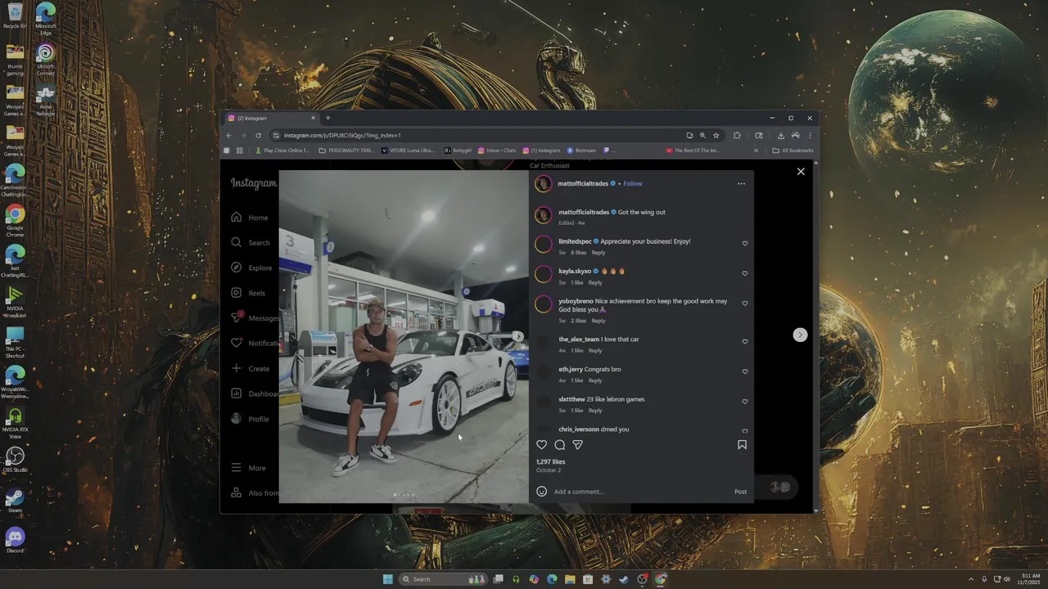Open the Chrome downloads icon

[x=780, y=136]
